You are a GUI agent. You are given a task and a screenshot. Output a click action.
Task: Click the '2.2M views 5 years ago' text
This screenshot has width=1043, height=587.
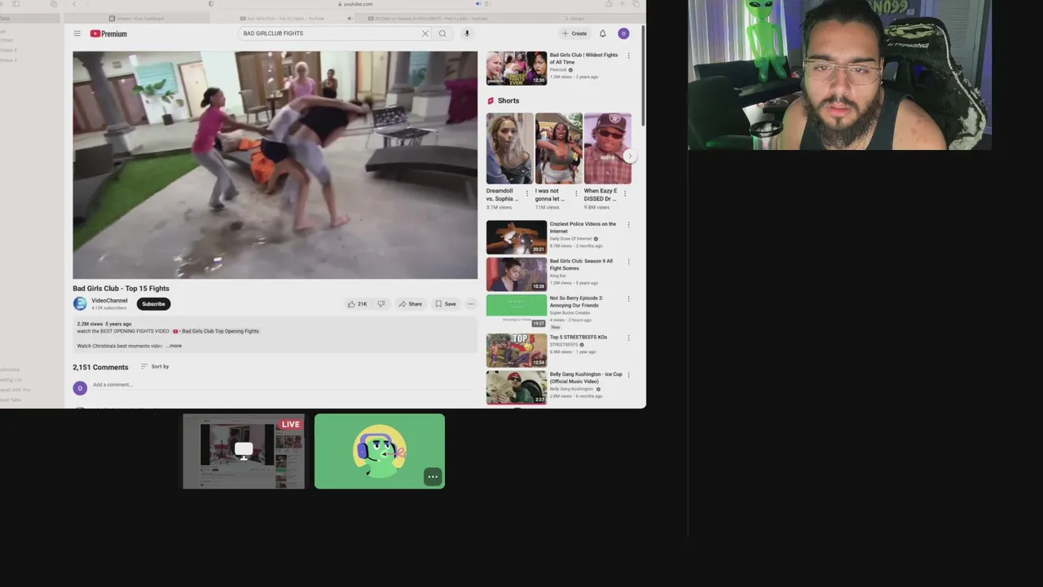[x=104, y=324]
